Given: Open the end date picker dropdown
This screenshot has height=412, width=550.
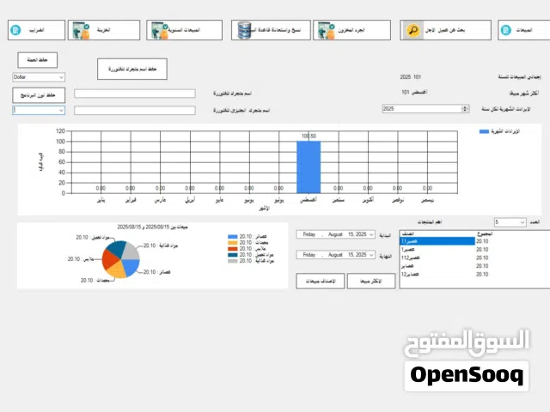Looking at the screenshot, I should tap(371, 255).
